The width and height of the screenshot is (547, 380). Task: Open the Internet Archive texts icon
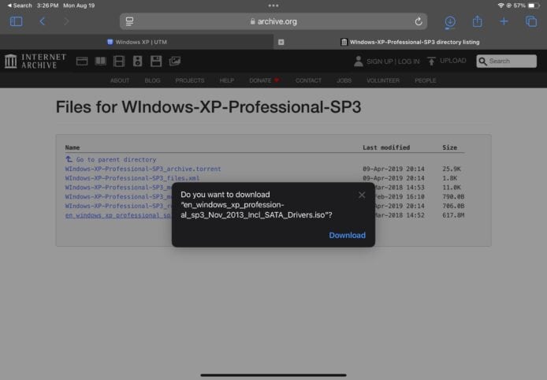point(100,61)
